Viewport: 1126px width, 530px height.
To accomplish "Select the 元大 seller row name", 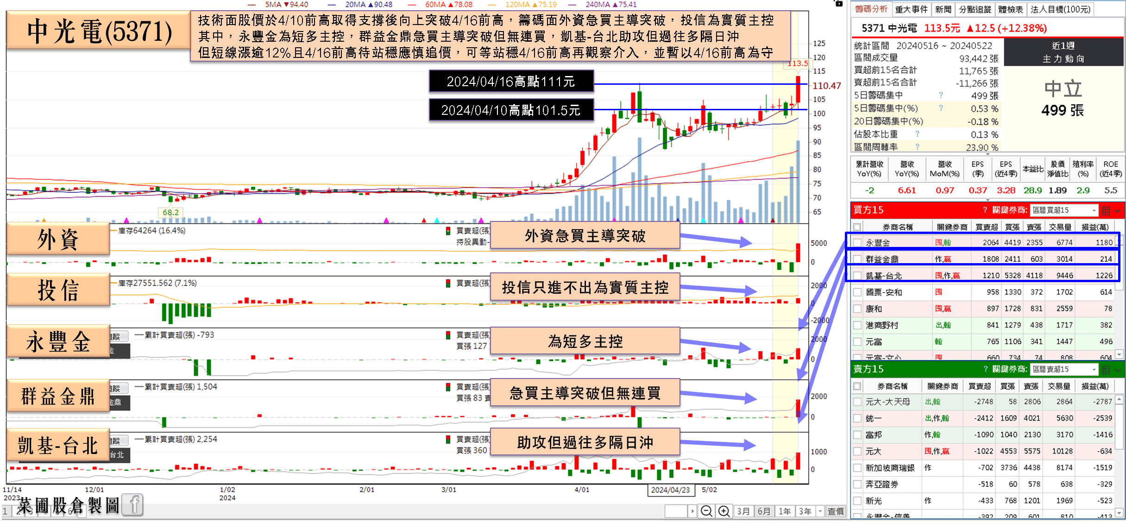I will tap(874, 451).
